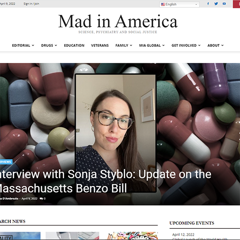Go to the Education section

(x=74, y=45)
